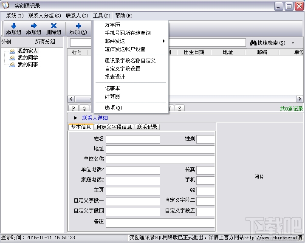Choose 自定义字段设置 menu entry
This screenshot has width=305, height=243.
[131, 69]
